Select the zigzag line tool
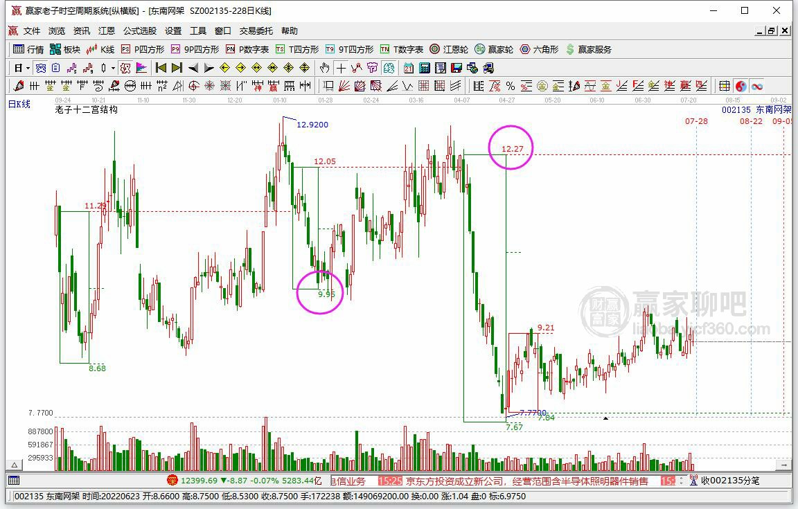Screen dimensions: 798x509 pyautogui.click(x=407, y=86)
